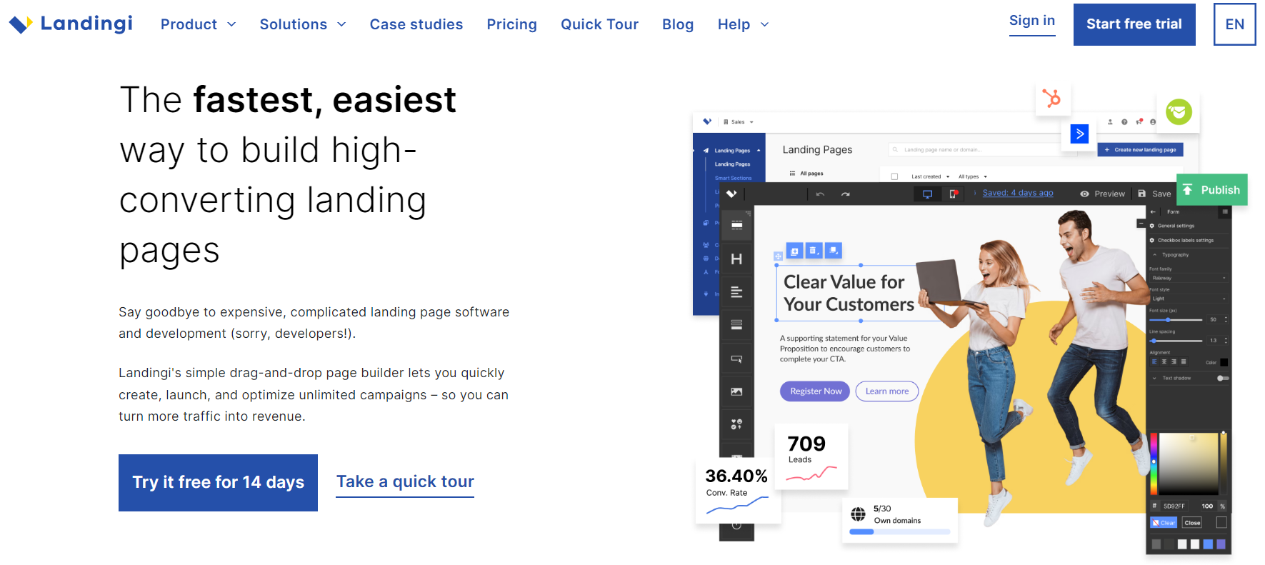
Task: Open the EN language selector
Action: tap(1234, 24)
